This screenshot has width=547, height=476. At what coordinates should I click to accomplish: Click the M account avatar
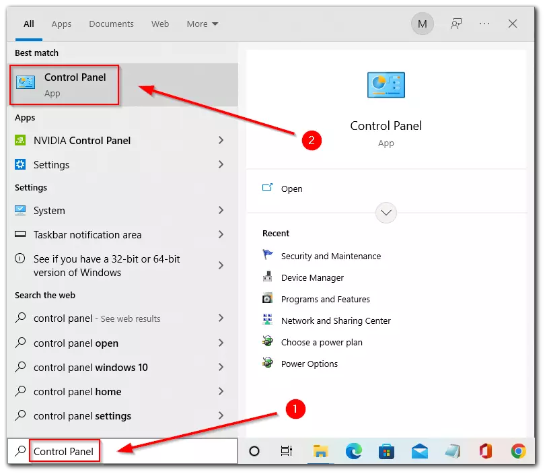coord(423,24)
